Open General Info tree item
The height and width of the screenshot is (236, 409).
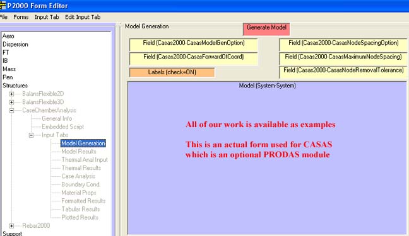[x=57, y=119]
